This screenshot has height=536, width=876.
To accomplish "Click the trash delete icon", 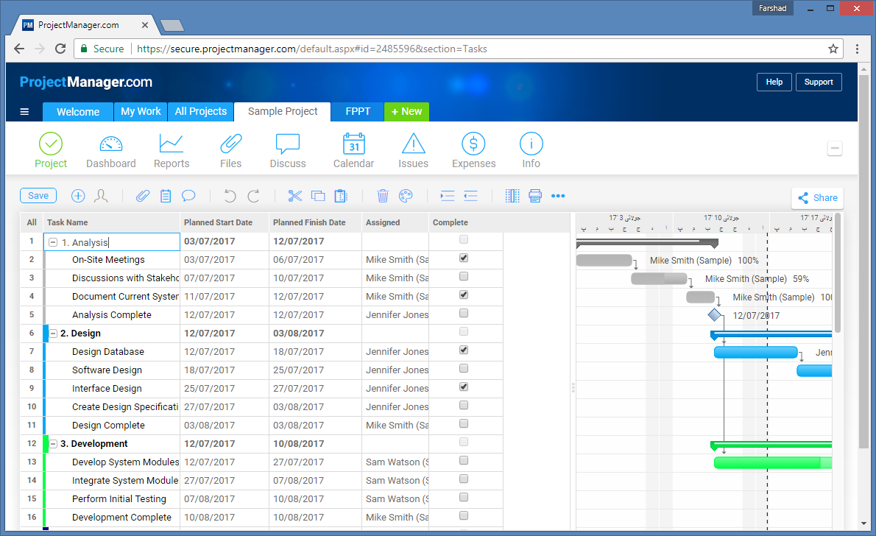I will click(383, 196).
